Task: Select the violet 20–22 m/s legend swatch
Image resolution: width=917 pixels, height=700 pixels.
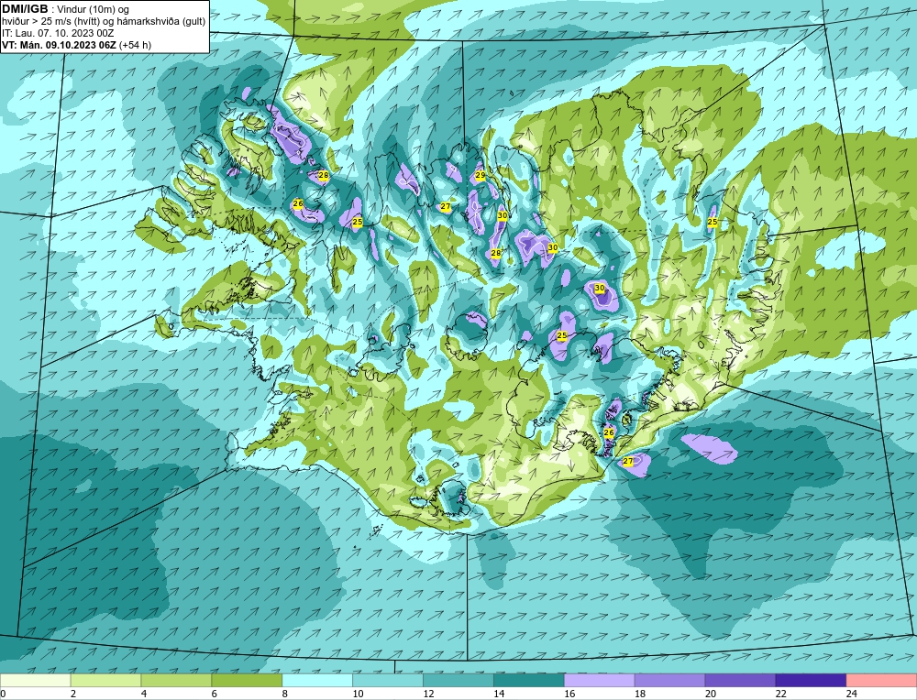Action: [x=740, y=680]
